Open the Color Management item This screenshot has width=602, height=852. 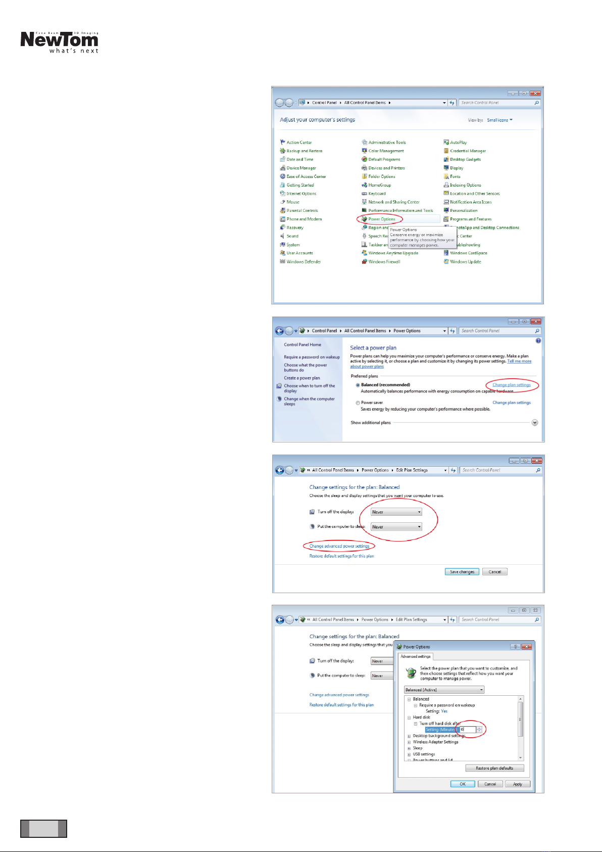point(386,151)
